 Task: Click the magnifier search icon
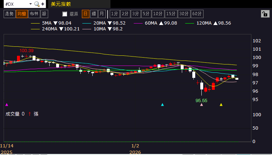click(37, 4)
